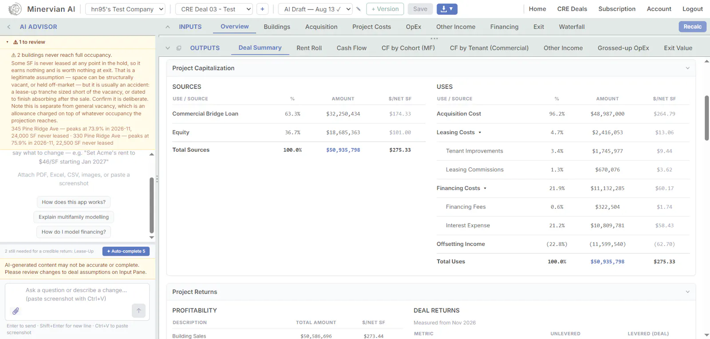710x339 pixels.
Task: Switch to the Cash Flow tab
Action: click(351, 48)
